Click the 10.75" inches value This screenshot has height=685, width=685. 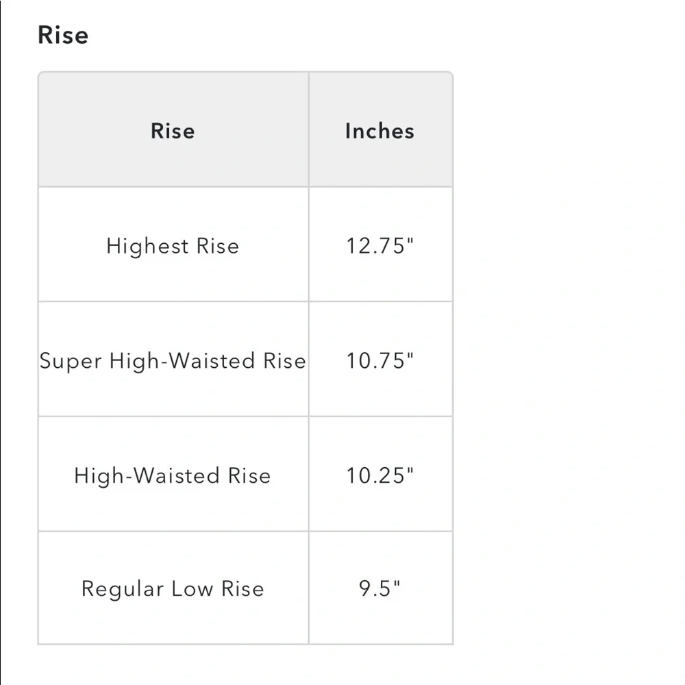click(380, 361)
